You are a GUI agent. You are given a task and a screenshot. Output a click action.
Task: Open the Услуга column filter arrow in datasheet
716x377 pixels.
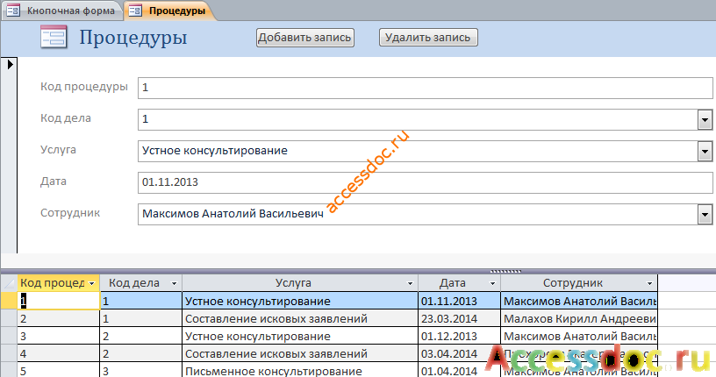pos(410,283)
